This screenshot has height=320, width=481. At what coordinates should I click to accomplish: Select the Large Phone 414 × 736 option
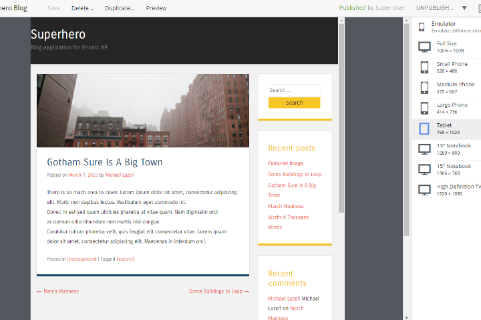447,109
